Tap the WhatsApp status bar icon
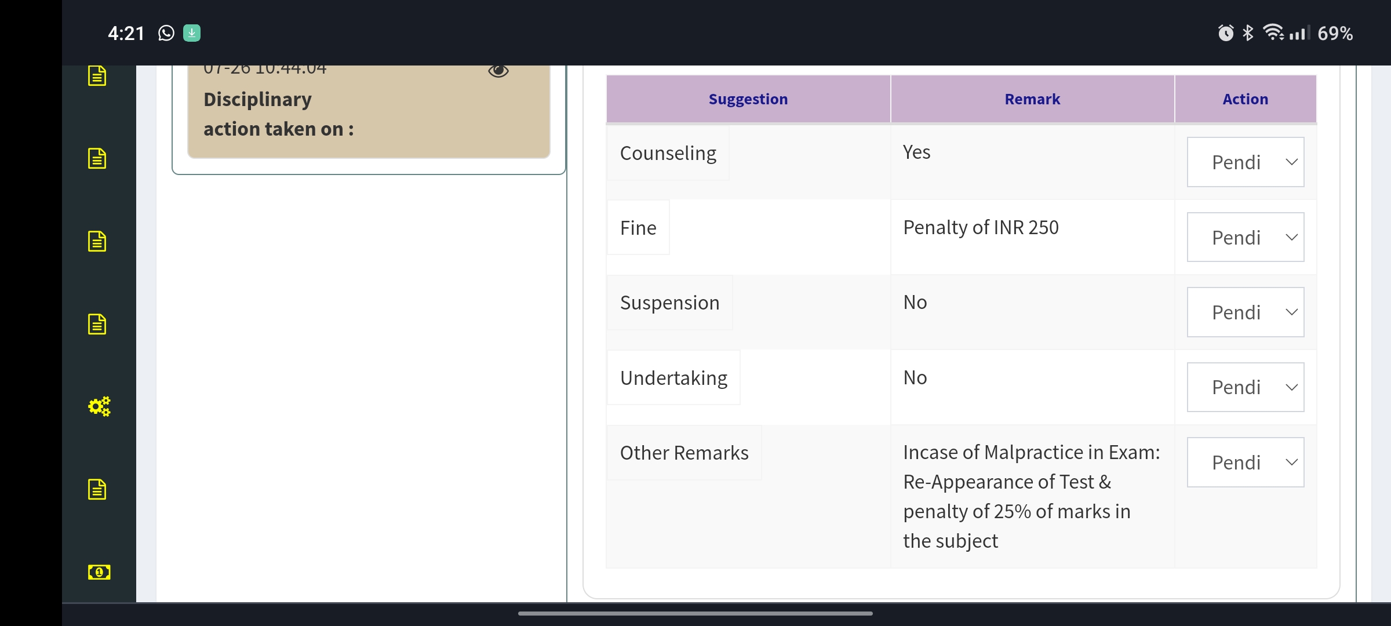This screenshot has height=626, width=1391. click(166, 33)
